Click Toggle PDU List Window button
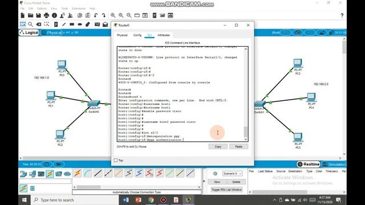 click(x=226, y=190)
